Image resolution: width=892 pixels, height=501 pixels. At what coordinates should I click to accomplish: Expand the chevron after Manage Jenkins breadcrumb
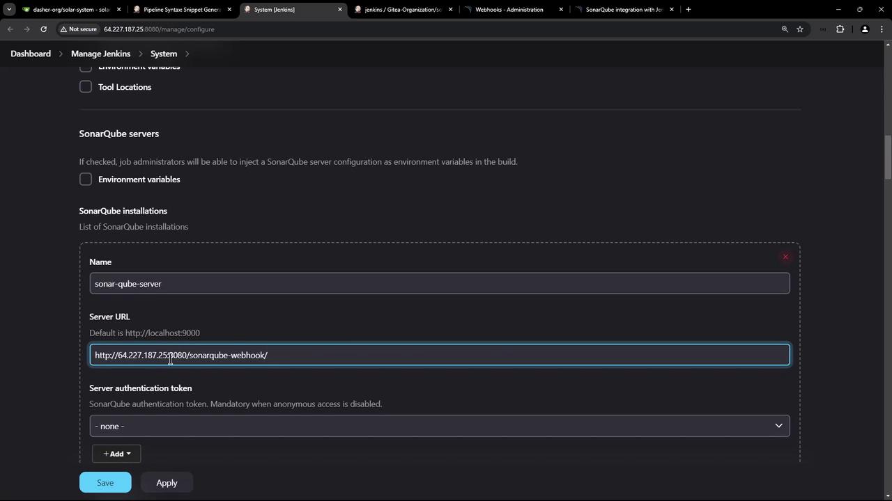point(140,54)
